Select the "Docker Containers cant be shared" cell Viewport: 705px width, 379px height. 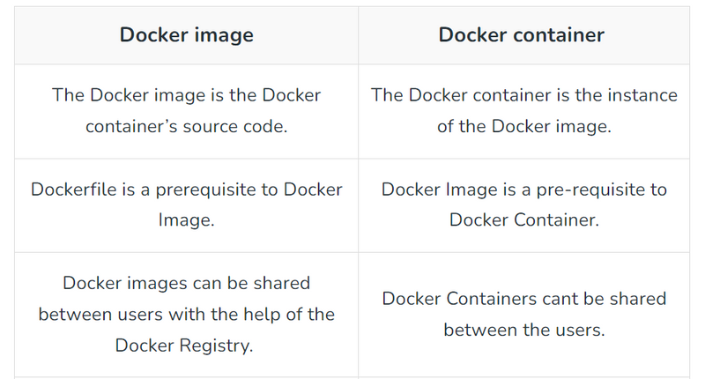[523, 314]
